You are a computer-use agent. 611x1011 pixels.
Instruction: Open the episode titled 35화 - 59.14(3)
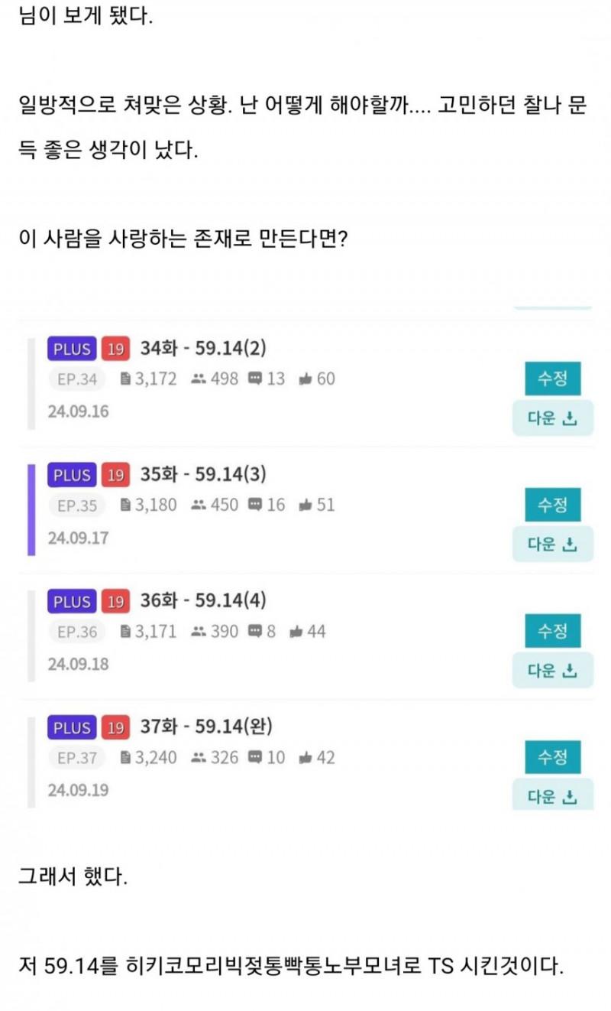(x=202, y=475)
